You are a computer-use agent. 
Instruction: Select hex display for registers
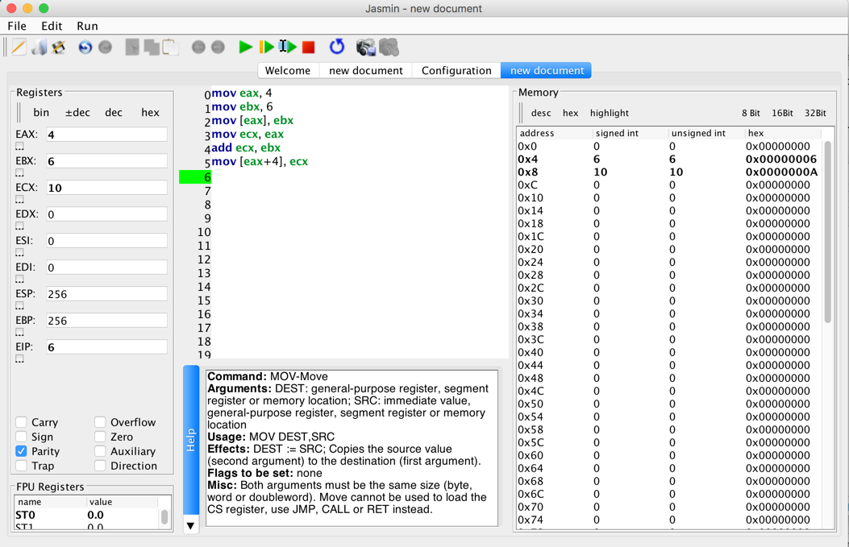pyautogui.click(x=150, y=113)
